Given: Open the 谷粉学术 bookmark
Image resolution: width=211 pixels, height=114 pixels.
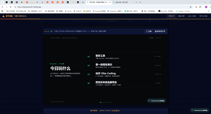Looking at the screenshot, I should (x=87, y=11).
